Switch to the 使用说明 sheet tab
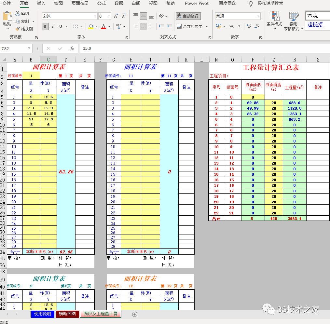Viewport: 330px width, 324px height. [x=43, y=314]
